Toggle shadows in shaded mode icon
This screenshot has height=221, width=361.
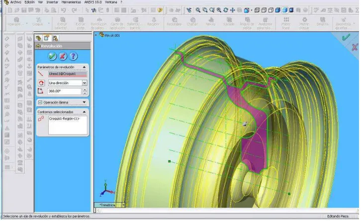[291, 10]
